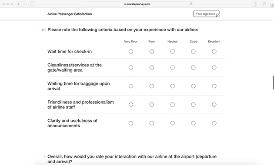
Task: Click the quicktapsurvey.com address bar
Action: [137, 4]
